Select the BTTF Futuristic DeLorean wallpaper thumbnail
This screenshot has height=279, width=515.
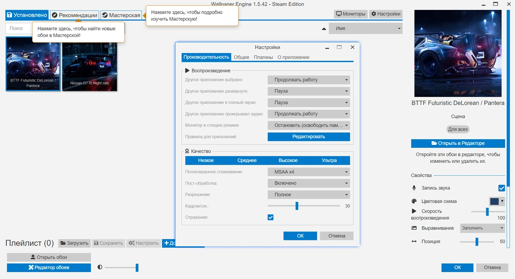click(33, 64)
